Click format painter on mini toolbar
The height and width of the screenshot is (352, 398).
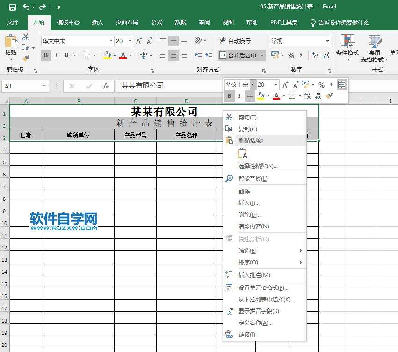[x=329, y=95]
